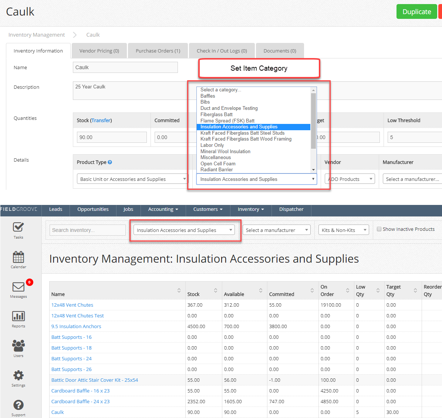Click the Search inventory field
This screenshot has height=418, width=442.
coord(88,230)
